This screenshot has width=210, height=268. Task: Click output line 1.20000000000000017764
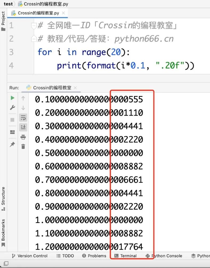[89, 247]
